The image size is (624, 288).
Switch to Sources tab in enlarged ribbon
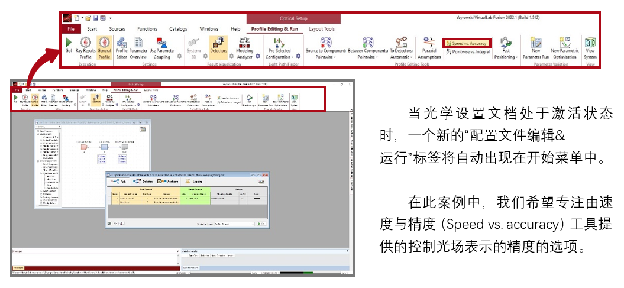coord(117,28)
